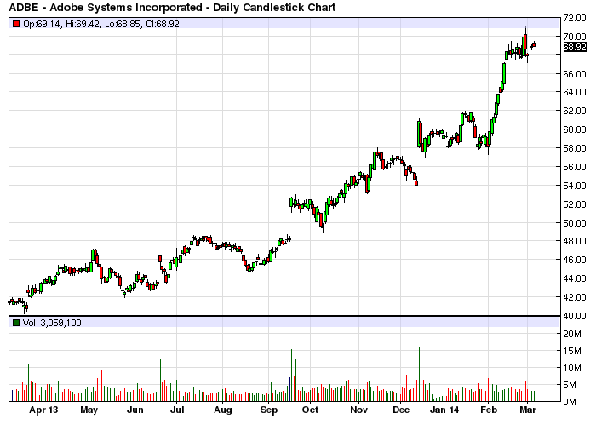Click the Oct date label
The width and height of the screenshot is (596, 436).
tap(310, 410)
